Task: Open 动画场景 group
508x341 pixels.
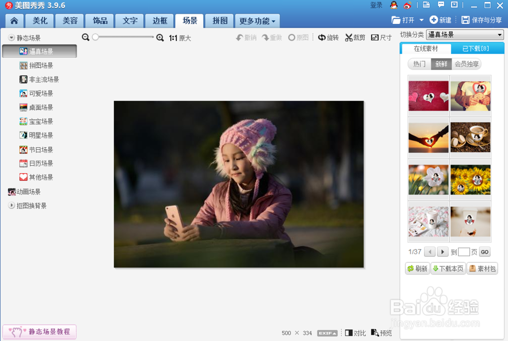Action: 24,192
